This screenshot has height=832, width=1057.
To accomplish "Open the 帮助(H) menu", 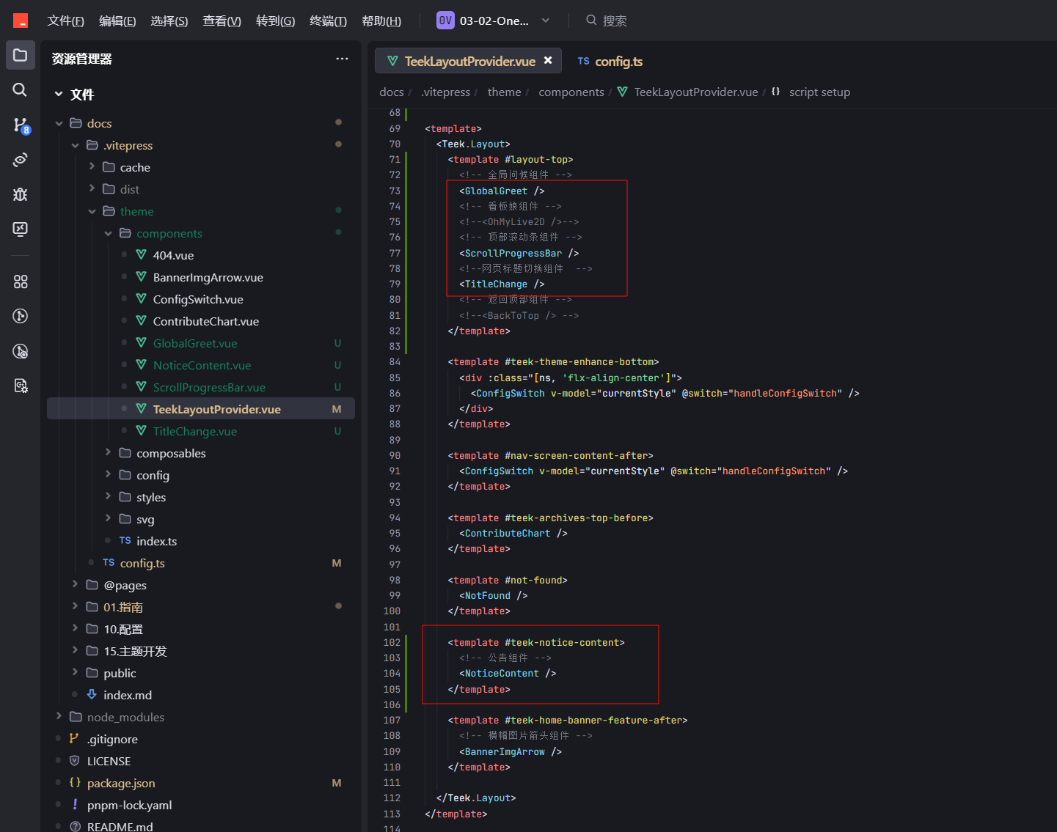I will (x=381, y=21).
